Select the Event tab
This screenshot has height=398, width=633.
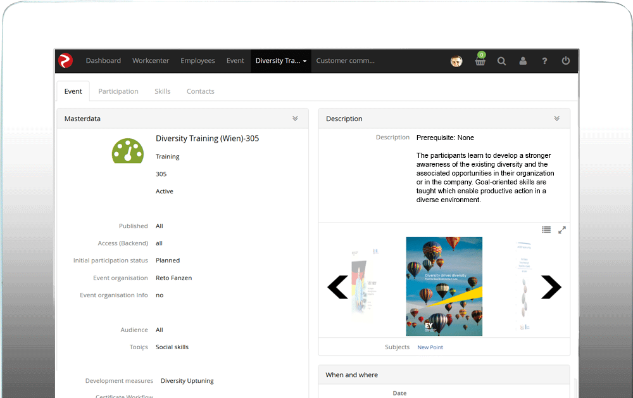click(x=73, y=91)
